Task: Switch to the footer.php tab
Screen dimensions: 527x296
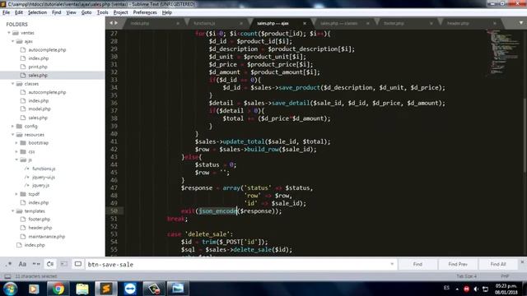Action: pos(394,24)
